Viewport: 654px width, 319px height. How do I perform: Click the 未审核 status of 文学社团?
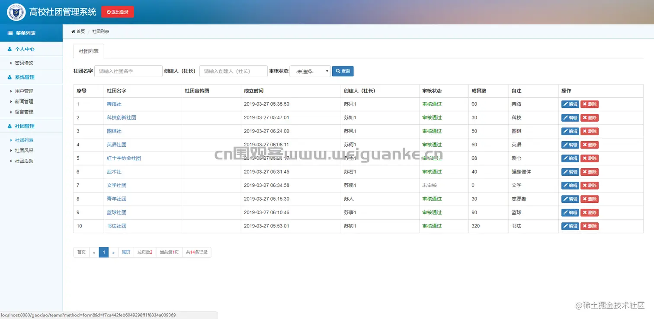click(430, 185)
